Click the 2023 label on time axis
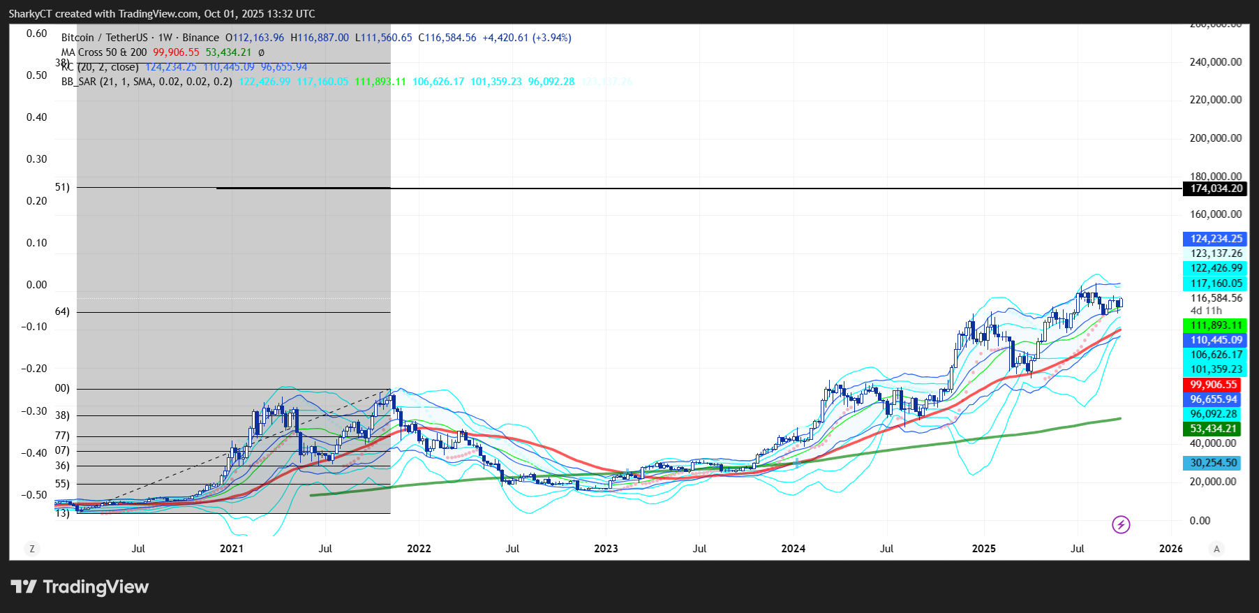The height and width of the screenshot is (613, 1259). pyautogui.click(x=606, y=549)
